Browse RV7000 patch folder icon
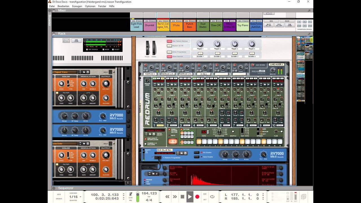 (182, 153)
